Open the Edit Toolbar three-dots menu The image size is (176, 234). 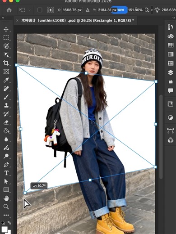tap(6, 215)
